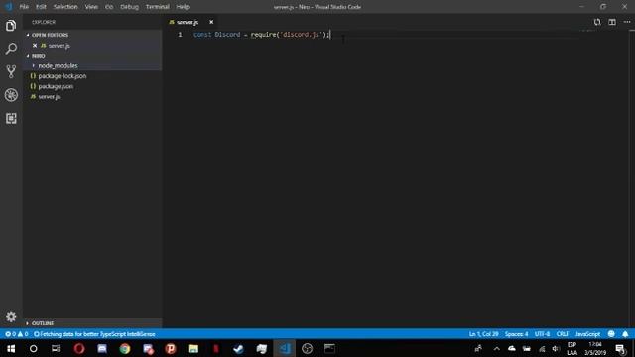Open the Source Control view
Screen dimensions: 635x357
pyautogui.click(x=11, y=71)
